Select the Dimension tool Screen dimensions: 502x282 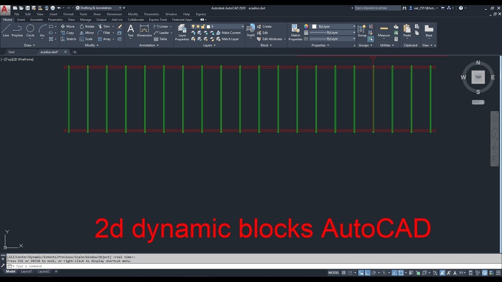pos(144,31)
